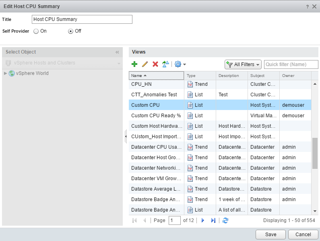This screenshot has width=320, height=241.
Task: Jump to last page of views
Action: coord(213,220)
